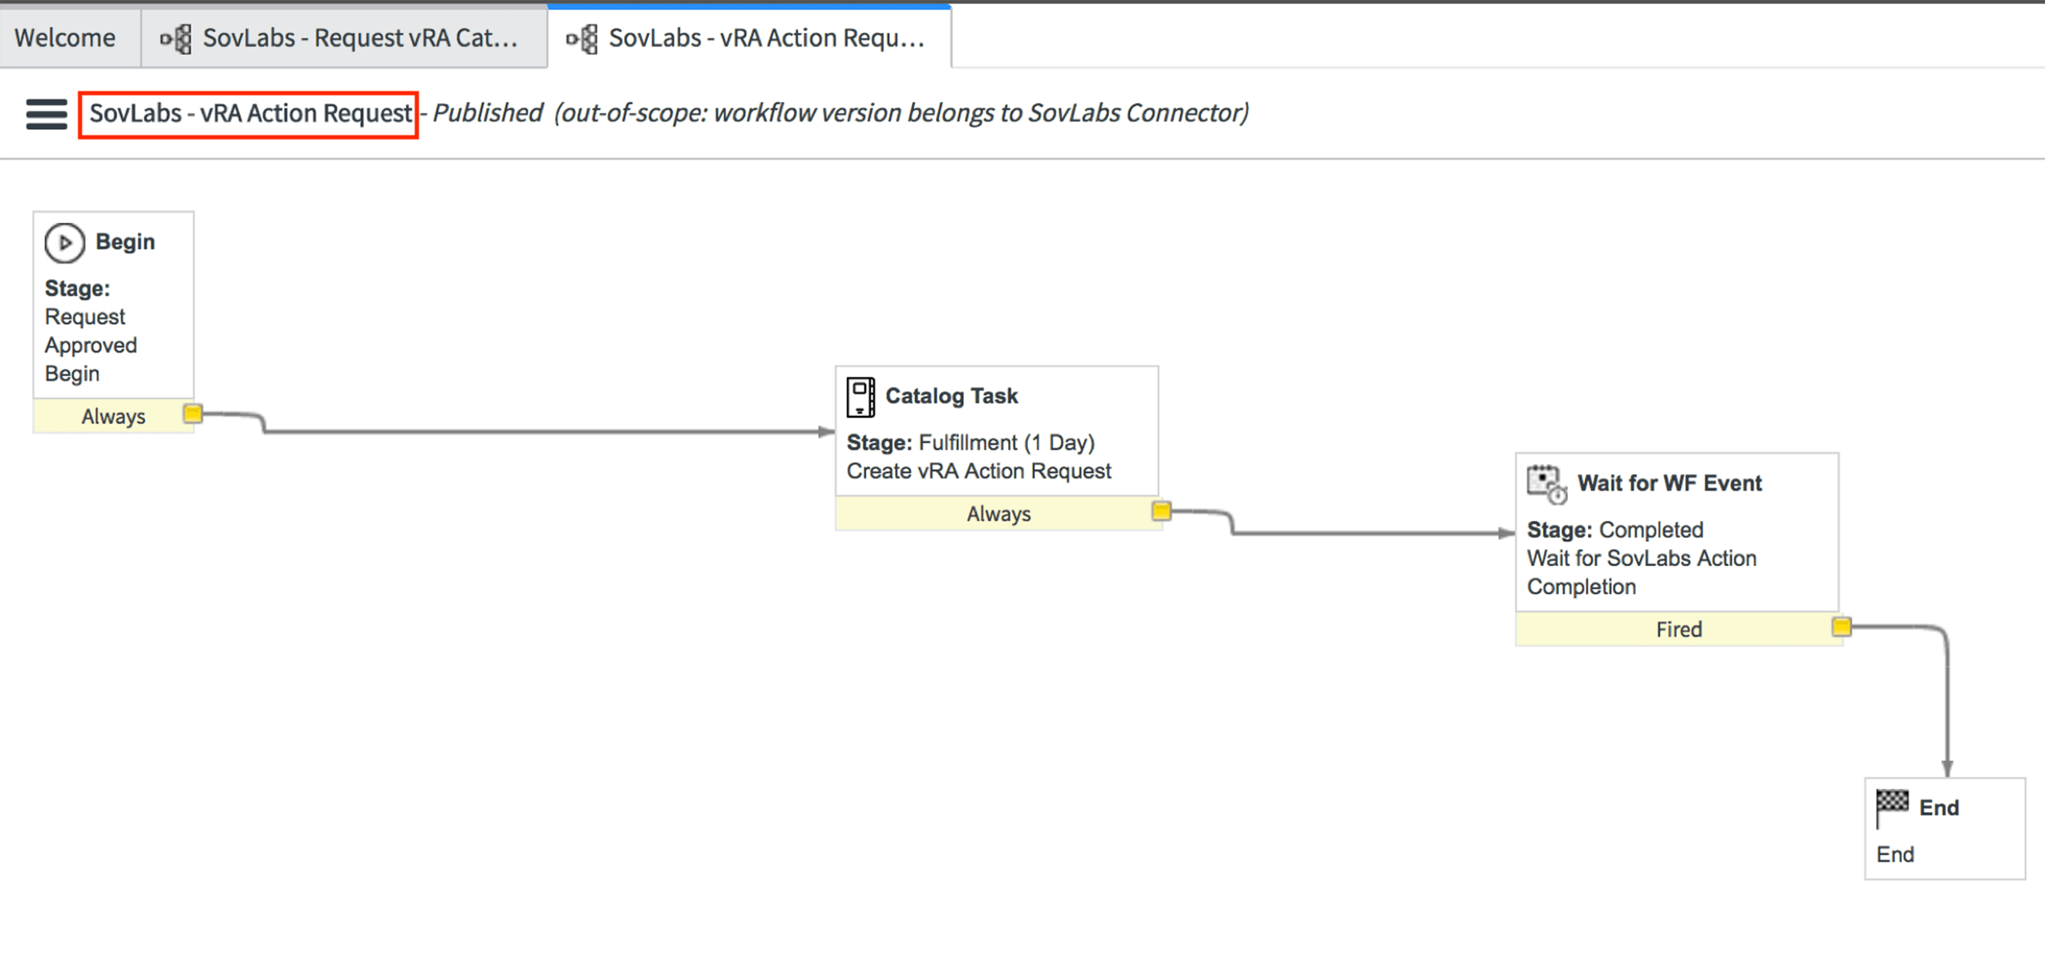Click workflow icon on vRA Action Request tab
This screenshot has height=974, width=2045.
click(582, 38)
